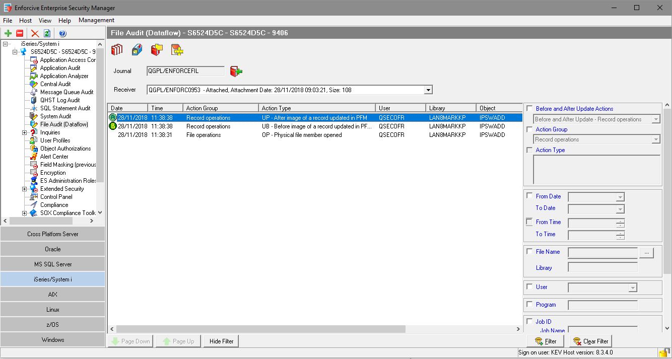Click the red books icon in toolbar
This screenshot has height=359, width=672.
(x=117, y=50)
